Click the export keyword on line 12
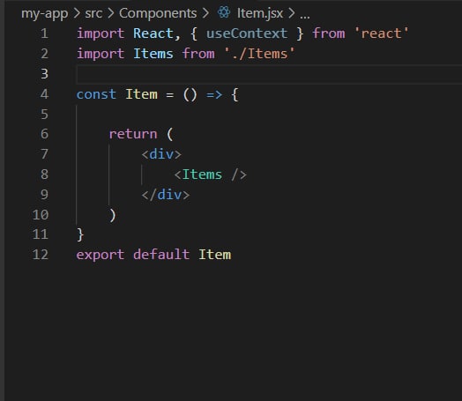Viewport: 462px width, 401px height. click(x=101, y=255)
